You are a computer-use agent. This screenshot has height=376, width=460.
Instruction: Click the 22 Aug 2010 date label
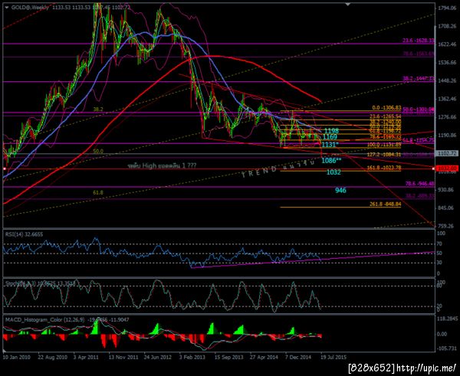coord(52,358)
